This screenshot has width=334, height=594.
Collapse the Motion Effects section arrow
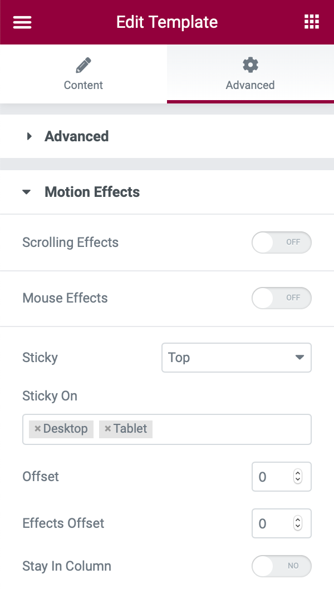pyautogui.click(x=26, y=192)
